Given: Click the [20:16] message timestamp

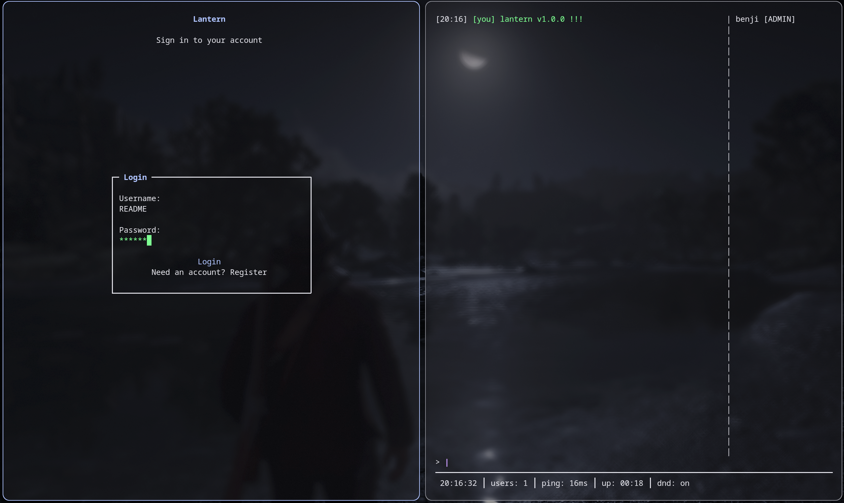Looking at the screenshot, I should pos(451,19).
